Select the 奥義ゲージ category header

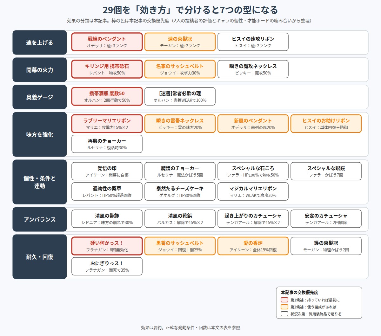[40, 97]
